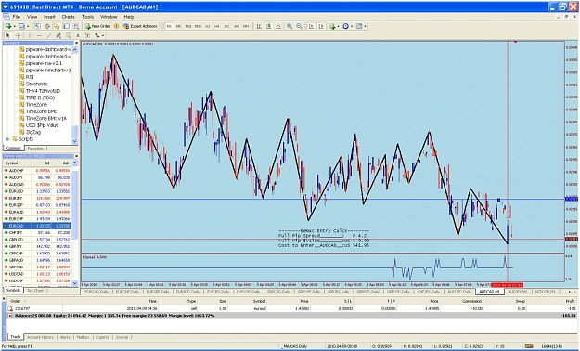
Task: Select the Crosshair tool
Action: pyautogui.click(x=18, y=36)
